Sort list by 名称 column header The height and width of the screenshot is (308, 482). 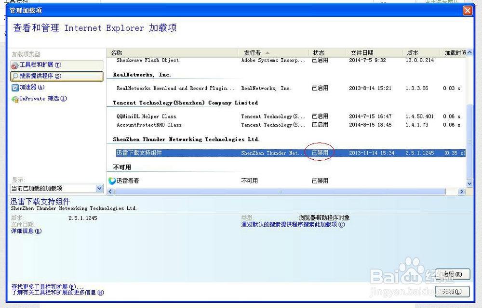point(173,53)
